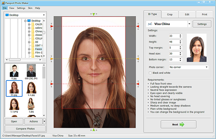Click the Actions button

pos(34,121)
